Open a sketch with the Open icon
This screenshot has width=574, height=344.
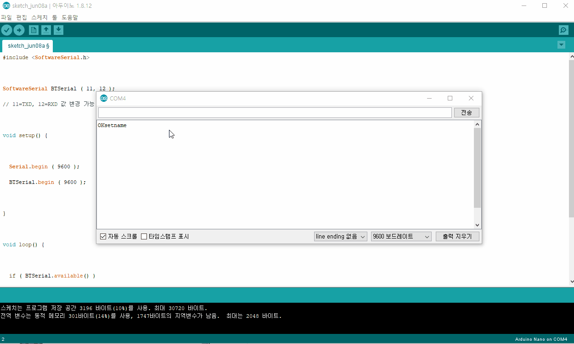[x=46, y=30]
